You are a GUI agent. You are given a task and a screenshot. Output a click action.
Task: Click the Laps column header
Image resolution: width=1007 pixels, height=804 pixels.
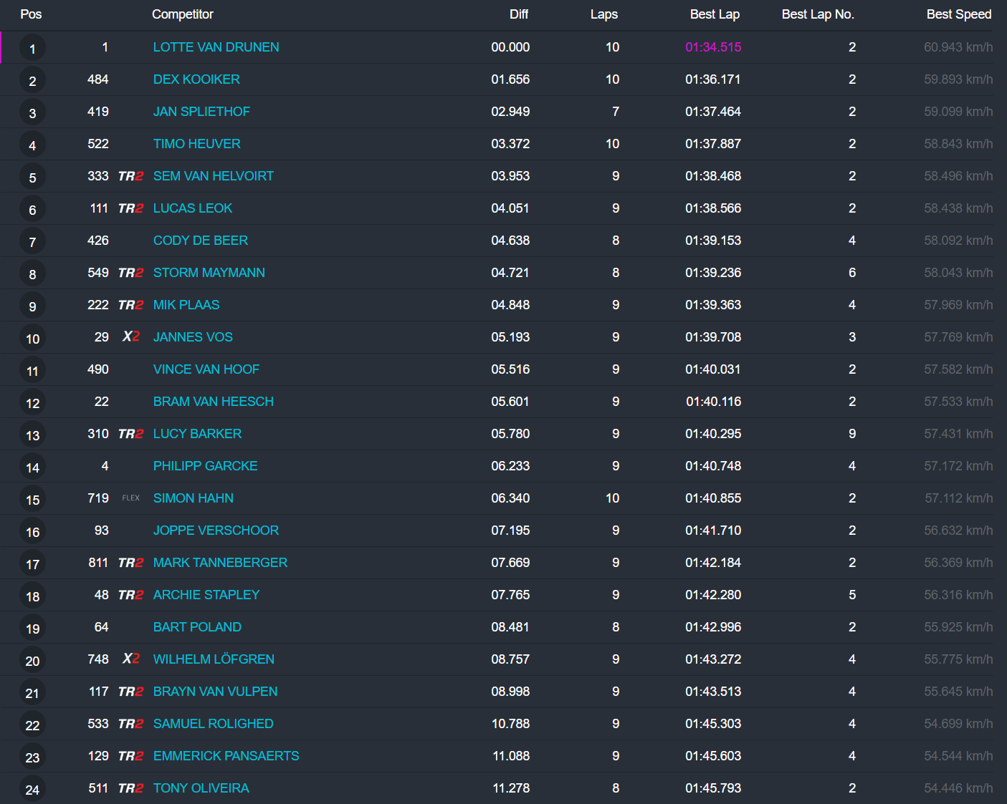click(x=603, y=14)
